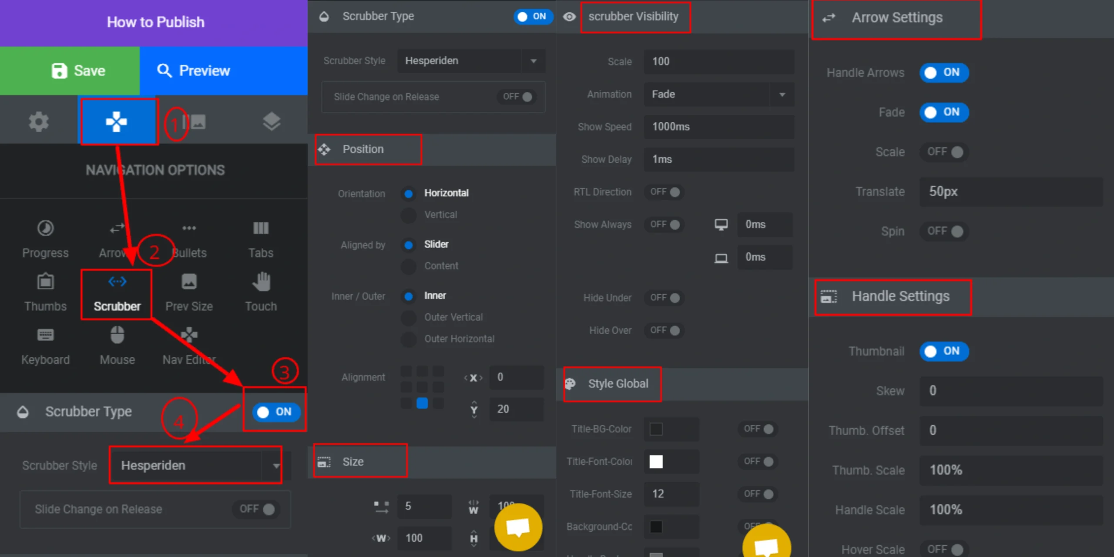Select Outer Vertical radio option
Screen dimensions: 1114x557
pos(408,317)
